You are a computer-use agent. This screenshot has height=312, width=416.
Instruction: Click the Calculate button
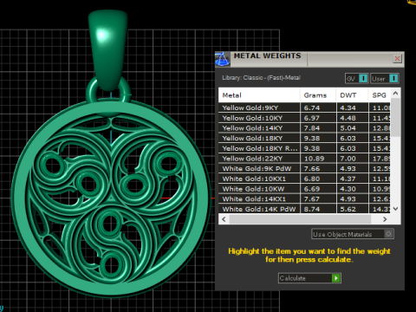tap(309, 278)
